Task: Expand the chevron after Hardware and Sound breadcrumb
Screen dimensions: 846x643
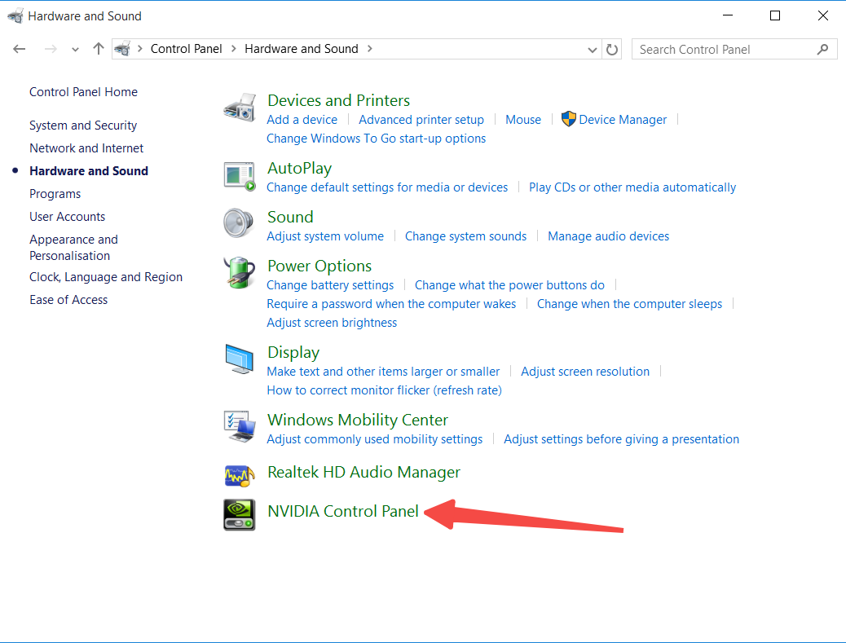Action: 369,49
